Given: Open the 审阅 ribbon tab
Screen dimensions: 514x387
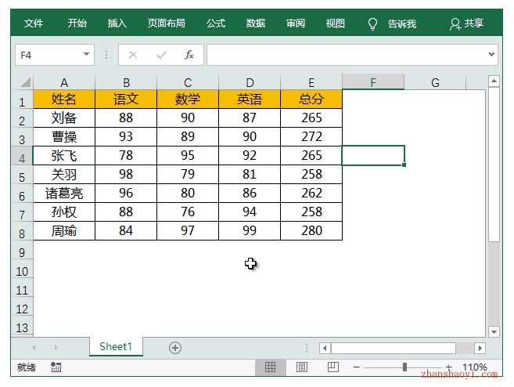Looking at the screenshot, I should [296, 24].
